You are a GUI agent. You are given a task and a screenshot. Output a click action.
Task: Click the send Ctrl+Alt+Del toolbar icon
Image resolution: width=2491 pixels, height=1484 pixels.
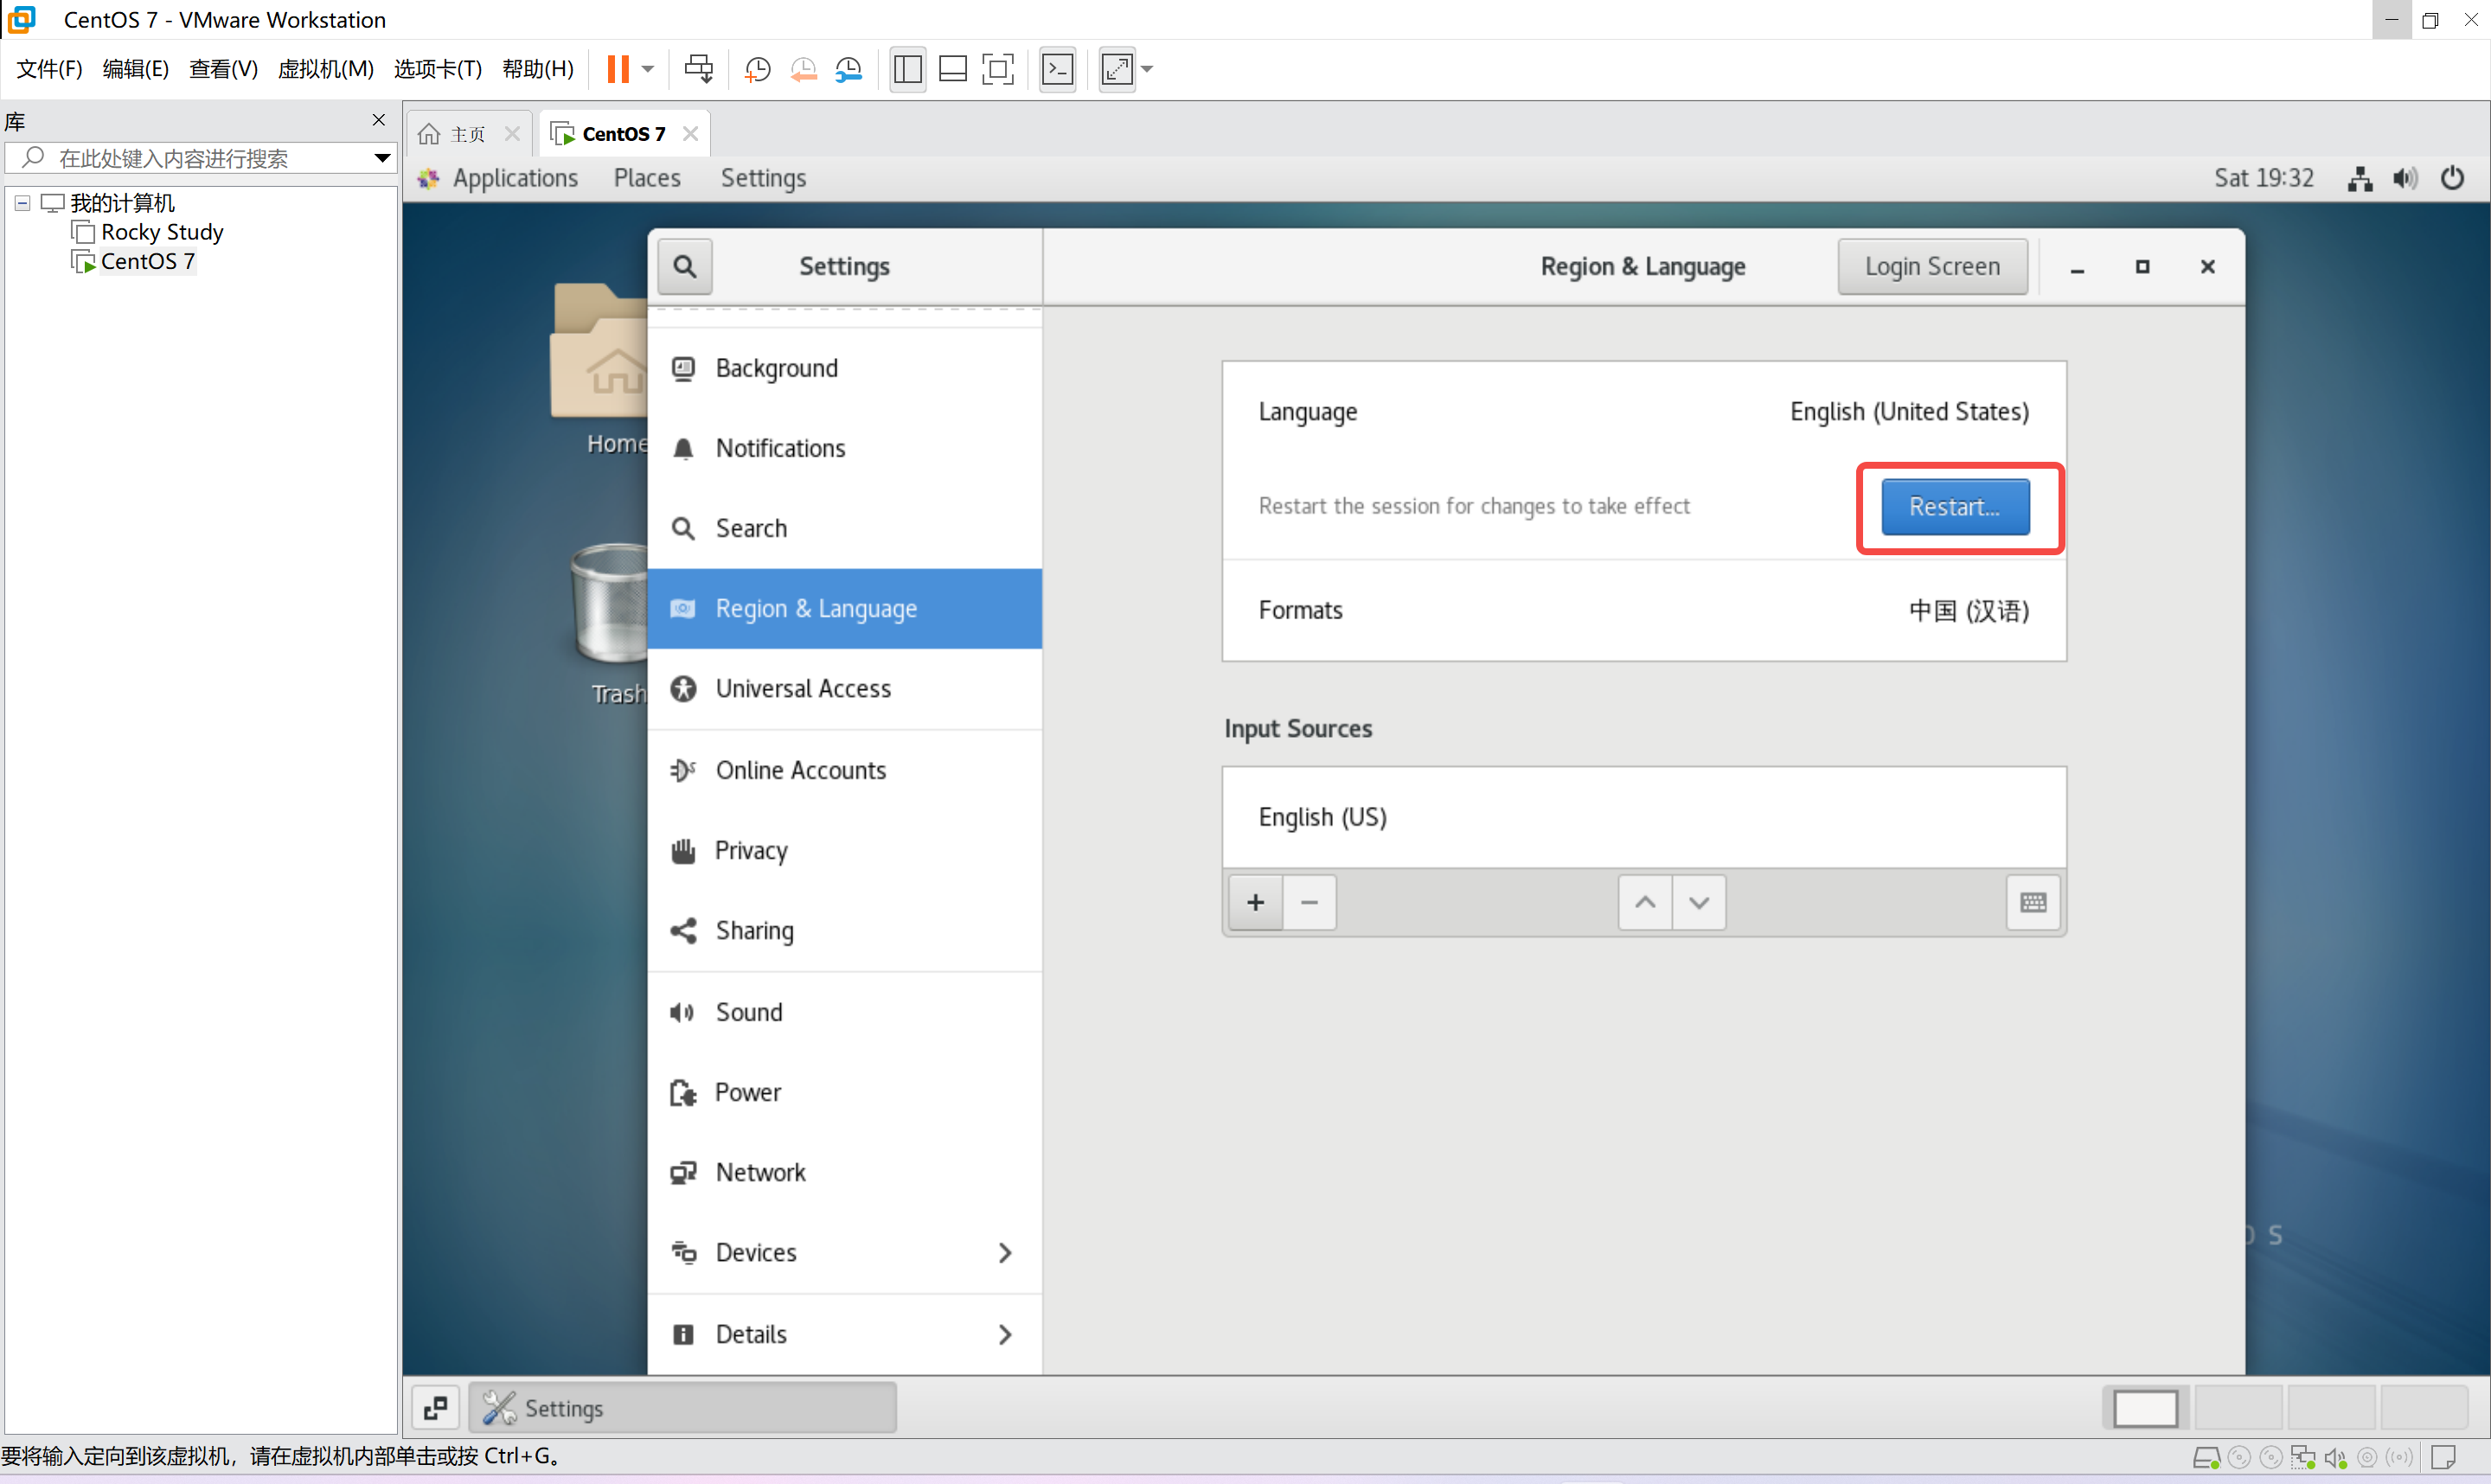[x=698, y=69]
